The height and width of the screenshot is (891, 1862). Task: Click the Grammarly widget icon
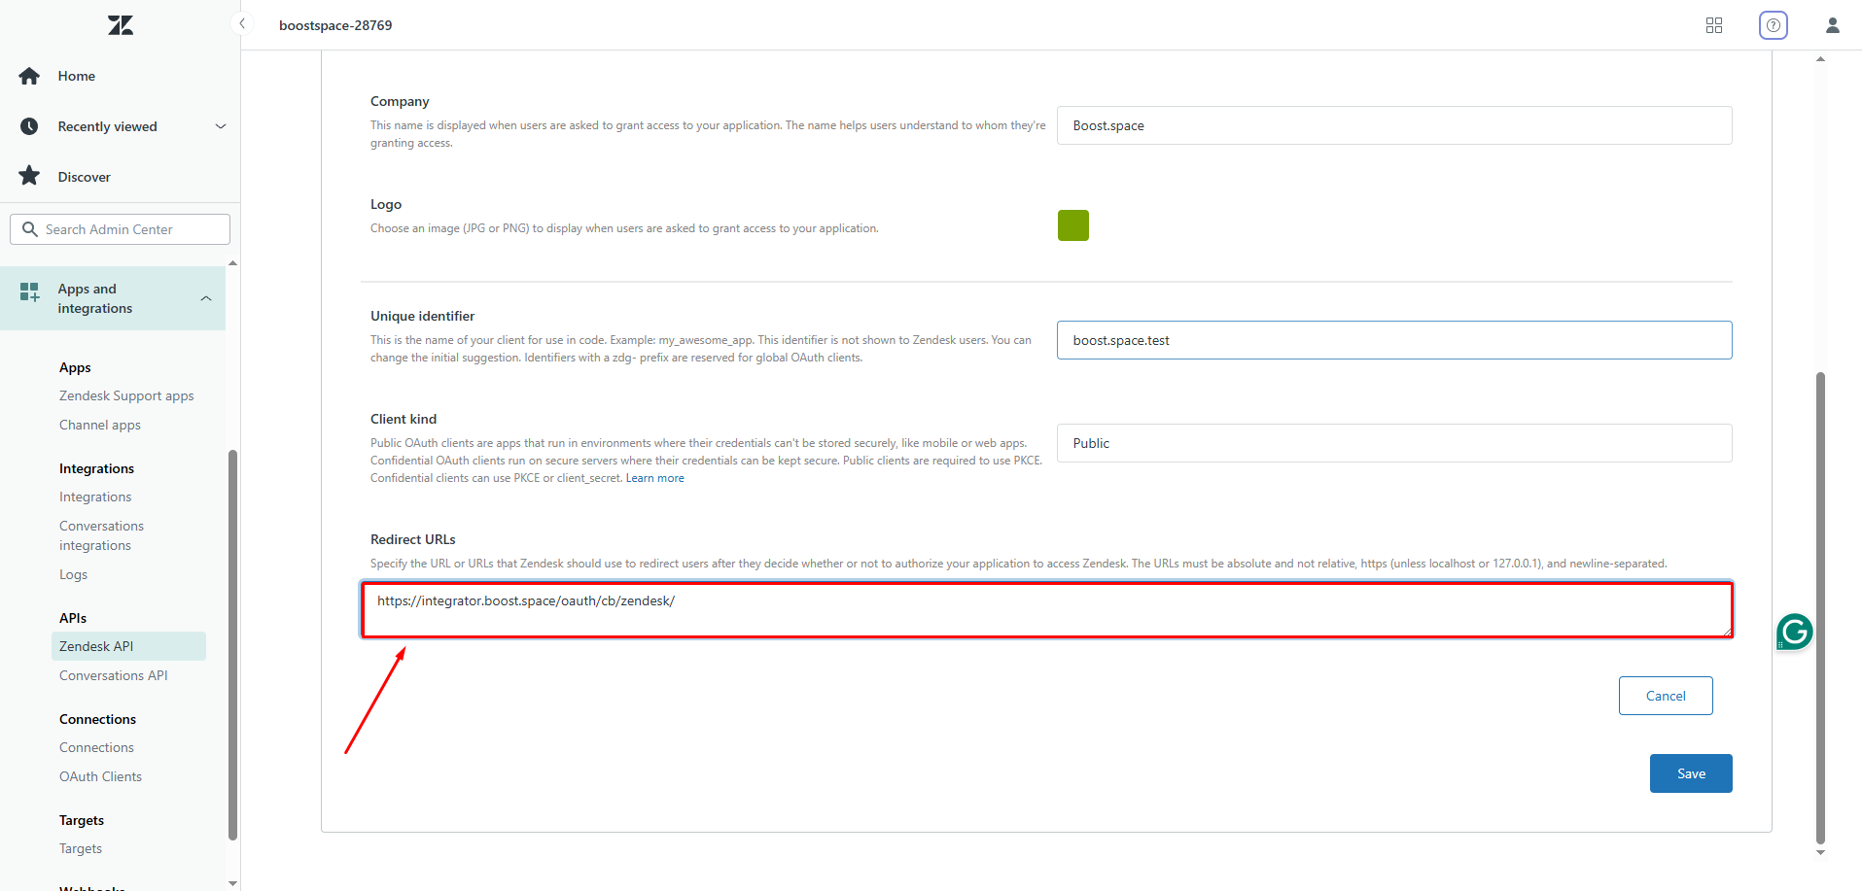point(1794,633)
